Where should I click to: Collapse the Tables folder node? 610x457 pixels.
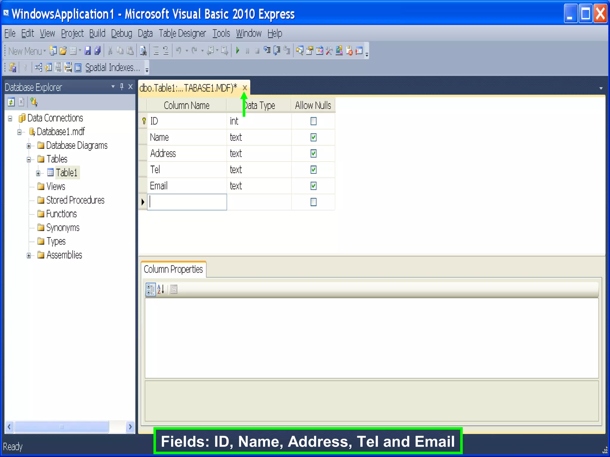(29, 159)
